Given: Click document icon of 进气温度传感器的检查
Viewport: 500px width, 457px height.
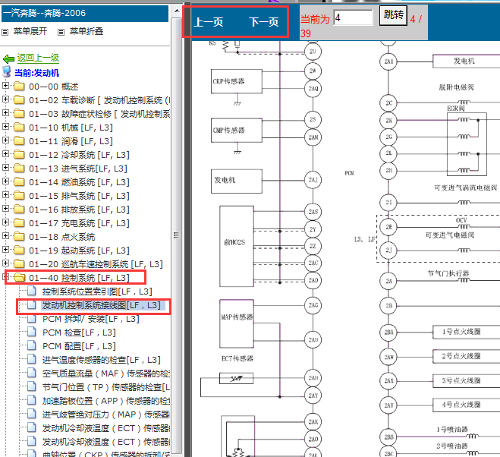Looking at the screenshot, I should click(x=32, y=359).
